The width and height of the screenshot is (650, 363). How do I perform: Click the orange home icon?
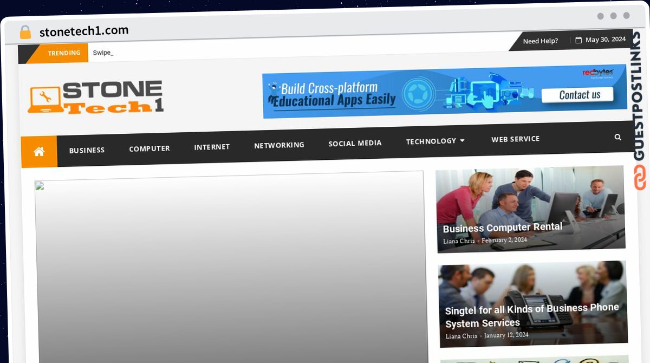(x=39, y=152)
